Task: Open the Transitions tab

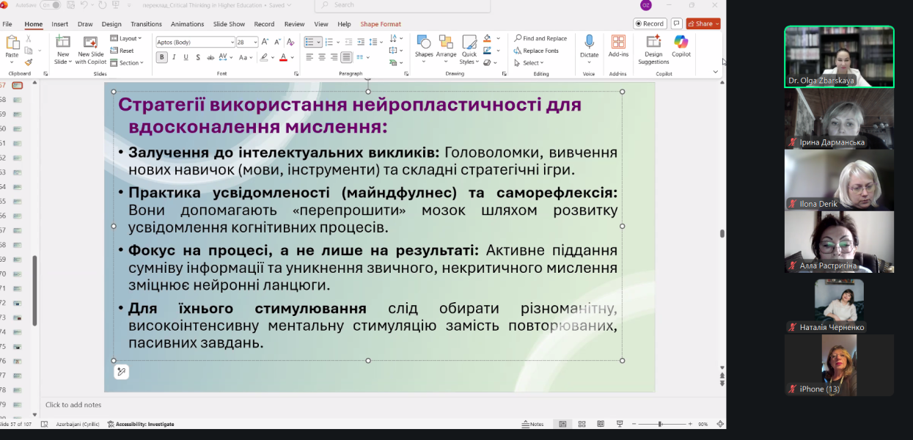Action: click(146, 24)
